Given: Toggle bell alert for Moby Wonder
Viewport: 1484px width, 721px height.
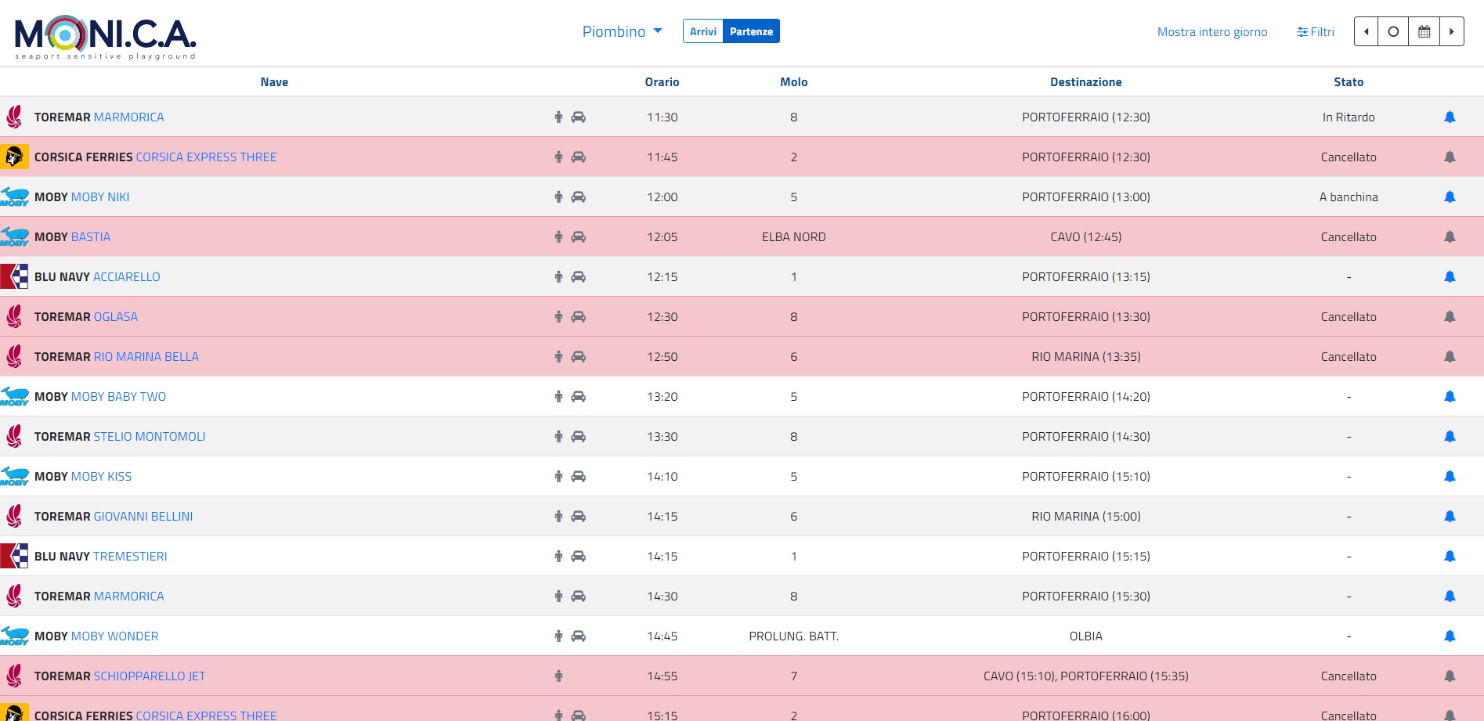Looking at the screenshot, I should point(1450,636).
